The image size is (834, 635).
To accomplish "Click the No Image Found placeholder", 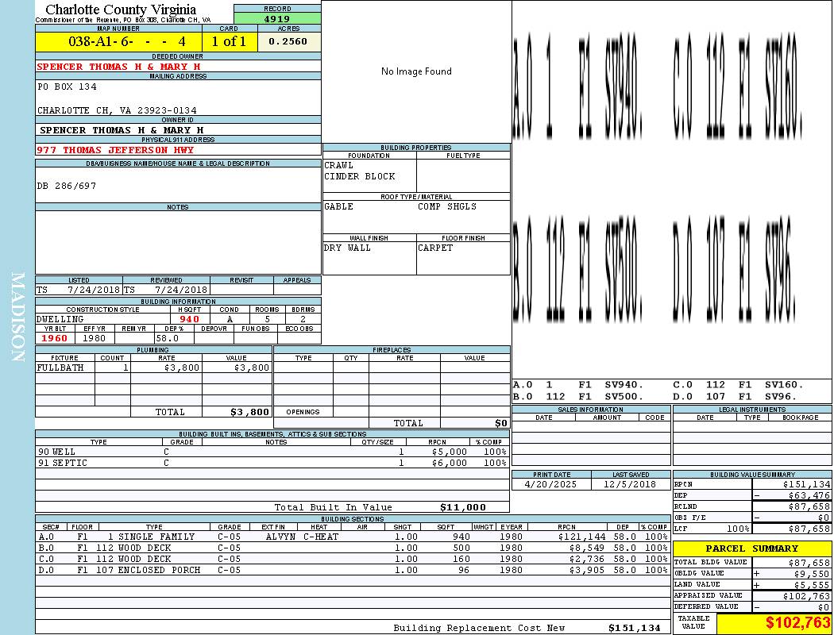I will pos(416,71).
